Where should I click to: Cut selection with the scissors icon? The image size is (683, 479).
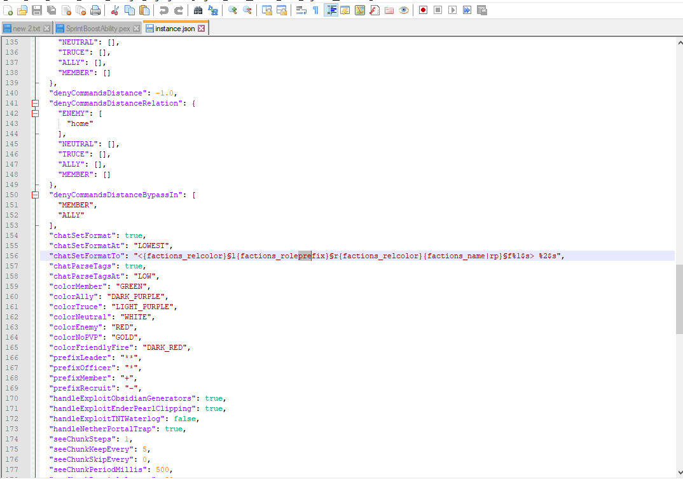coord(115,10)
